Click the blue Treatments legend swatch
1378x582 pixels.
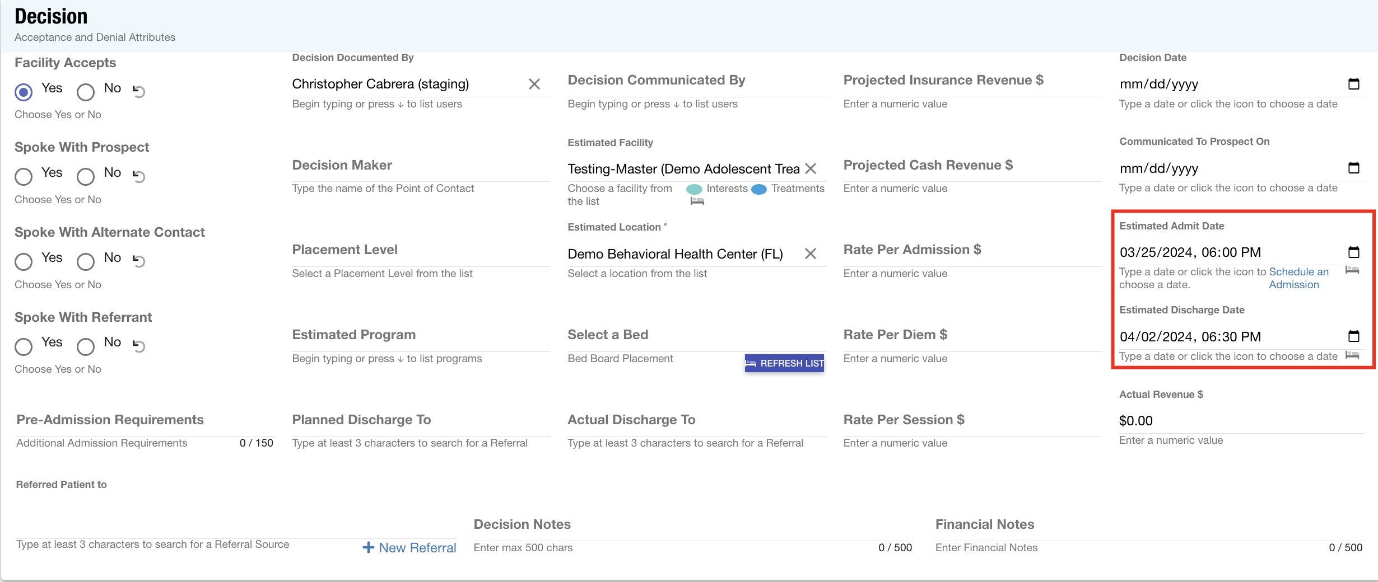[x=758, y=189]
